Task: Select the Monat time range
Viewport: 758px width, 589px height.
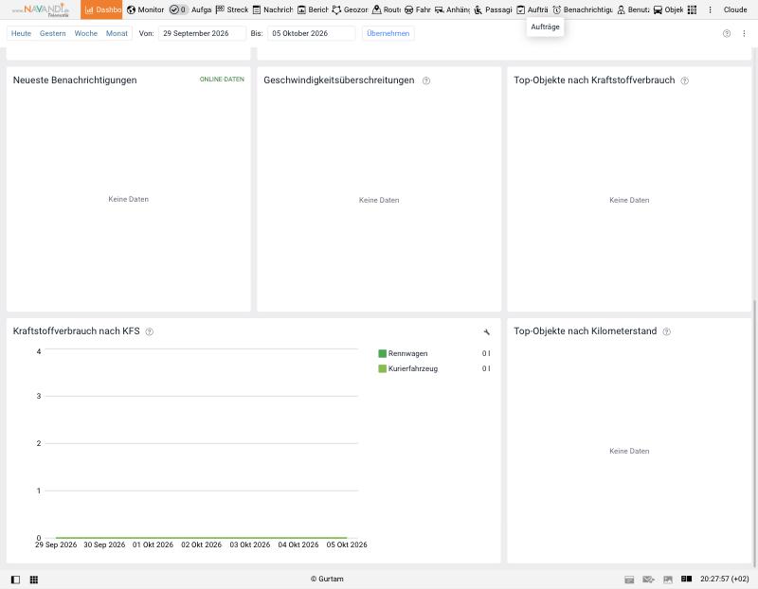Action: coord(117,33)
